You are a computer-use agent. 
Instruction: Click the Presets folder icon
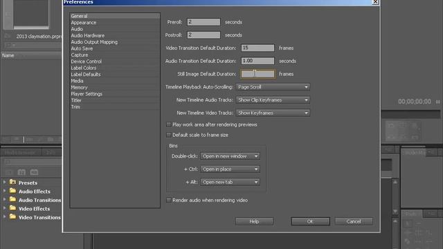(x=12, y=182)
